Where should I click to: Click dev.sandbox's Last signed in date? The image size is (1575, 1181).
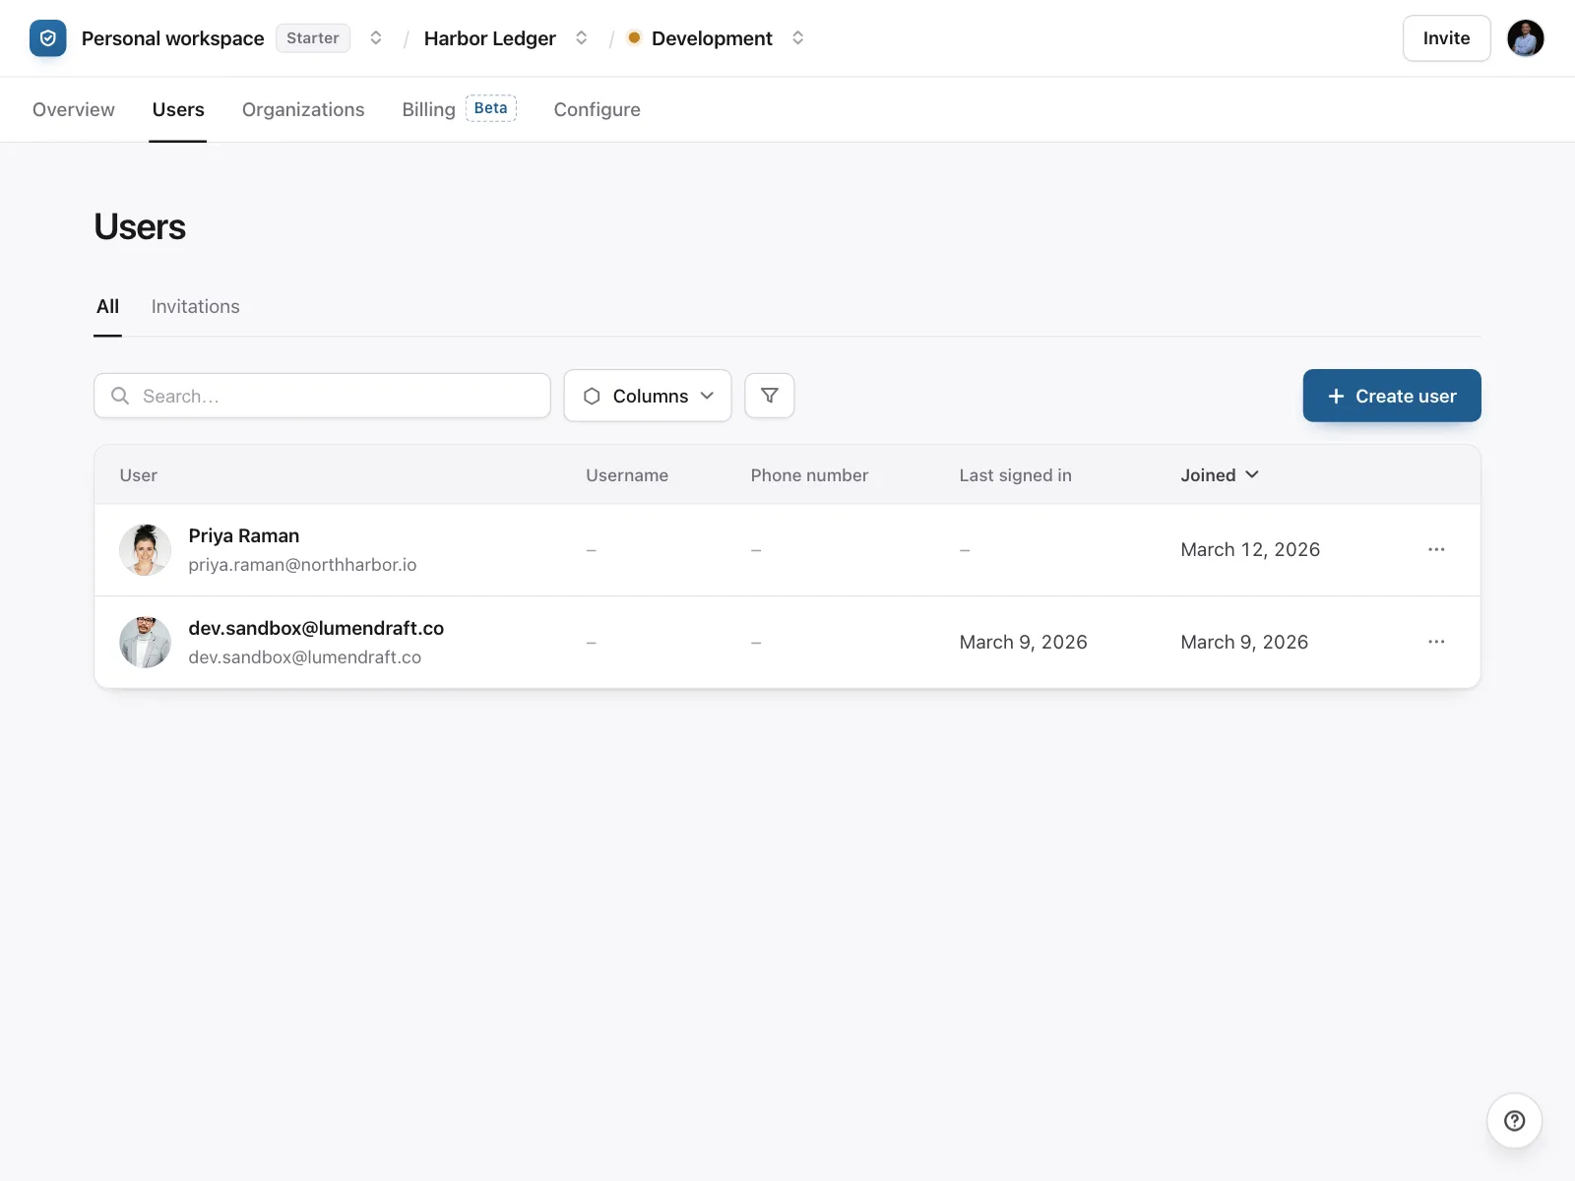pos(1023,642)
